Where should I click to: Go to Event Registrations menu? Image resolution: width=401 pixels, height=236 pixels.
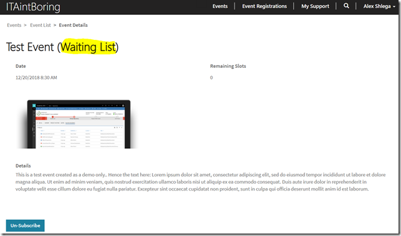(x=265, y=6)
